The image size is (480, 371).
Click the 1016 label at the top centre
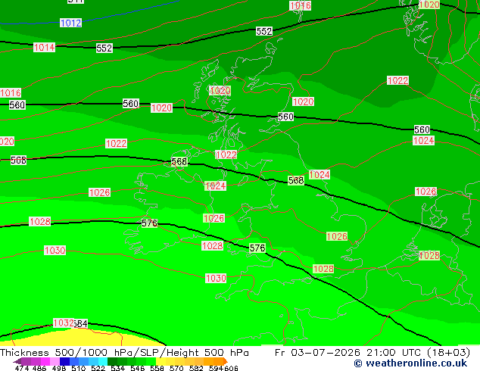(x=301, y=6)
